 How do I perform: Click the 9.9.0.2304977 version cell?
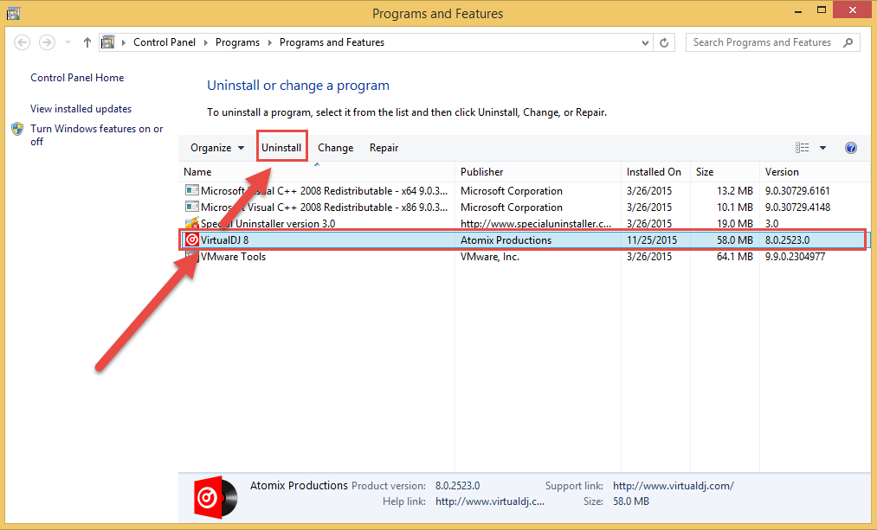point(795,257)
